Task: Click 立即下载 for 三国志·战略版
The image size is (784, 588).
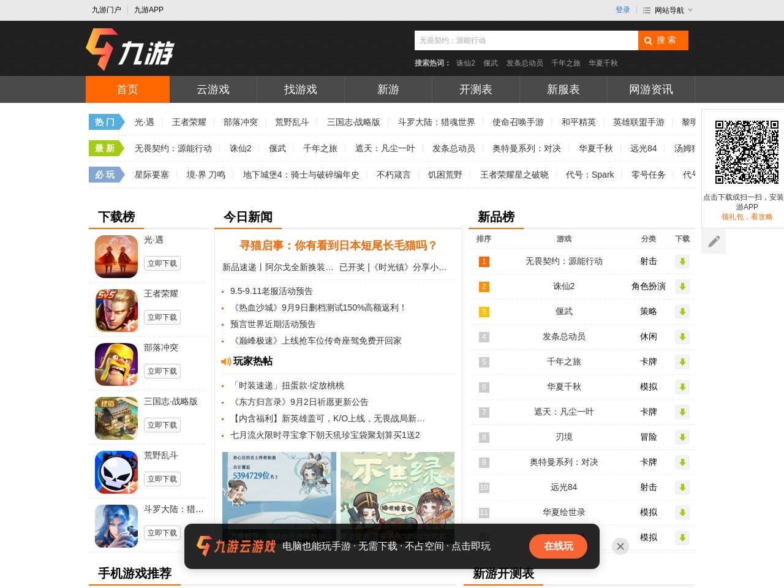Action: [x=162, y=425]
